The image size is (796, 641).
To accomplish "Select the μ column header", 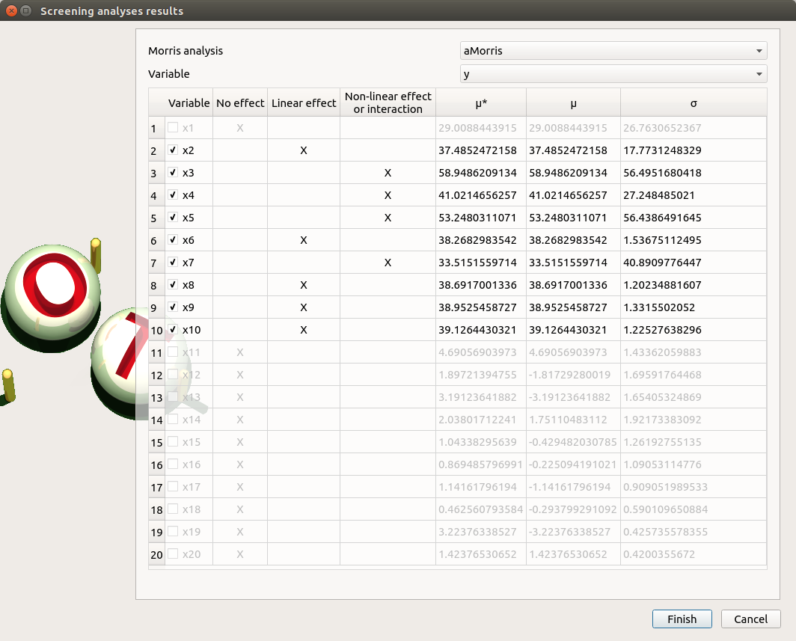I will [573, 103].
